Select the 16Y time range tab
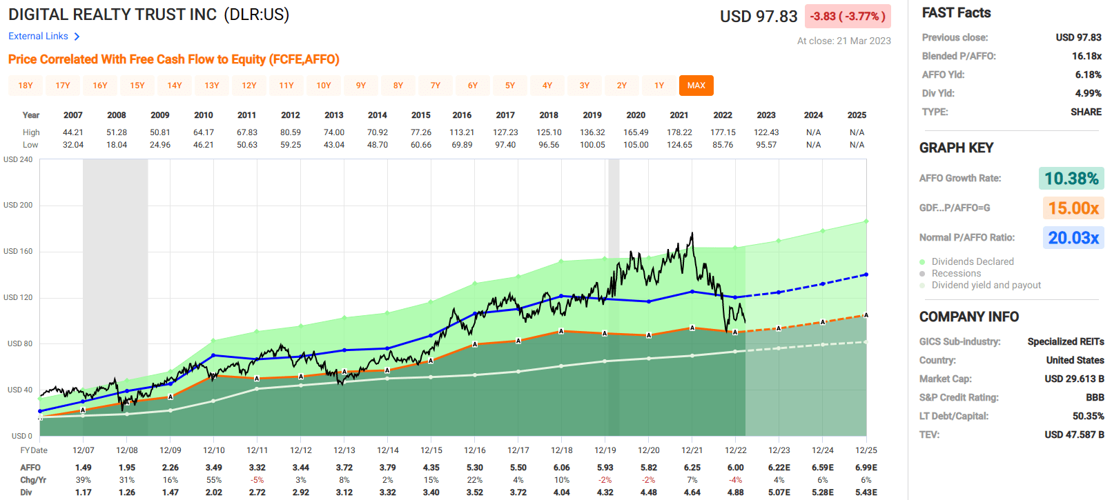 point(100,86)
